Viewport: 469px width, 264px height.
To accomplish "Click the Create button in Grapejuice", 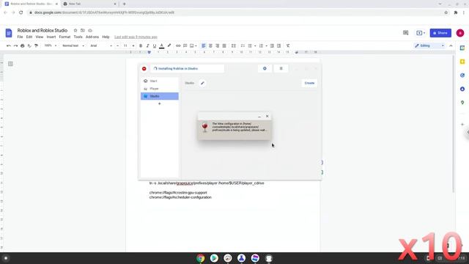I will [309, 83].
